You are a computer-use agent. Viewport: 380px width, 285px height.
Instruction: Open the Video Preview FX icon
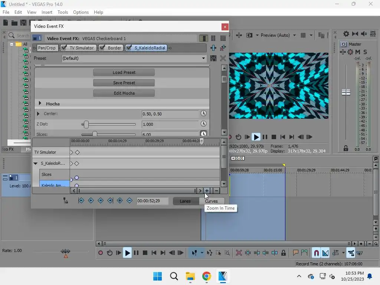[x=239, y=35]
